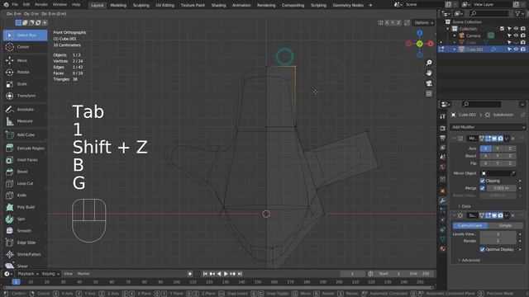This screenshot has width=529, height=297.
Task: Collapse the Collection tree in outliner
Action: point(448,29)
